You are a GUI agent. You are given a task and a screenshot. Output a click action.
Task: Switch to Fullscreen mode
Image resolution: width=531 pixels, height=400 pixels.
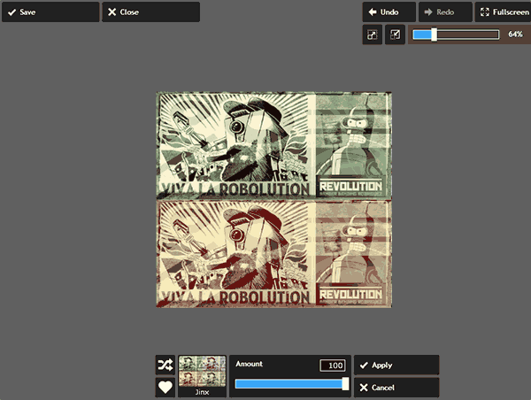(504, 12)
